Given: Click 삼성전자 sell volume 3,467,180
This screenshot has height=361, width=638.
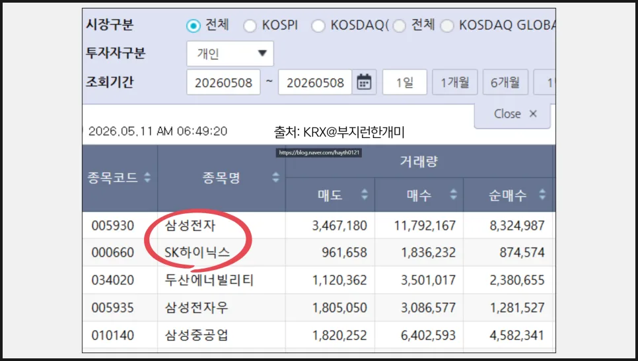Looking at the screenshot, I should [x=339, y=226].
